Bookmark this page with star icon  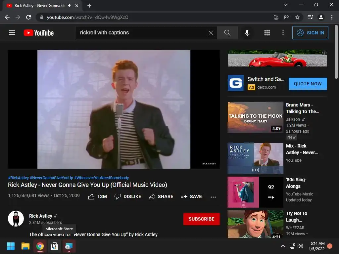[297, 17]
